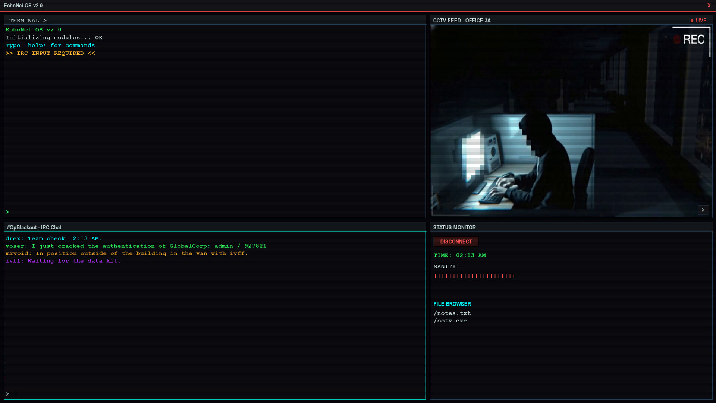Close EchoNet OS with the red X

pyautogui.click(x=709, y=6)
